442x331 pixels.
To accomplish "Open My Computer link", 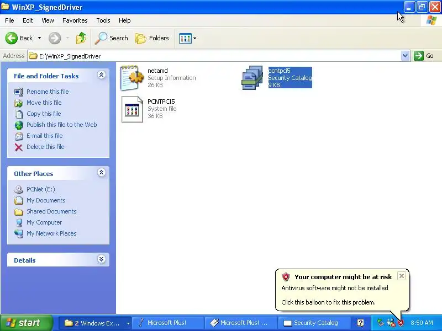I will [44, 222].
